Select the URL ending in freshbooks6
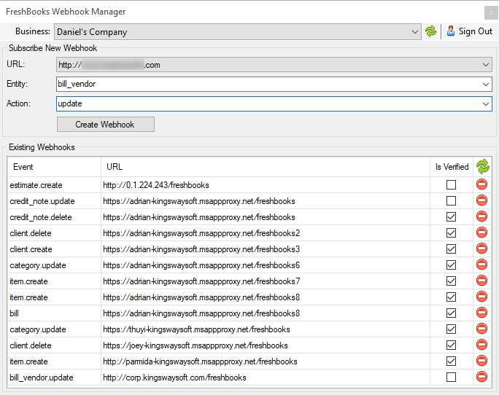This screenshot has width=499, height=395. click(266, 265)
